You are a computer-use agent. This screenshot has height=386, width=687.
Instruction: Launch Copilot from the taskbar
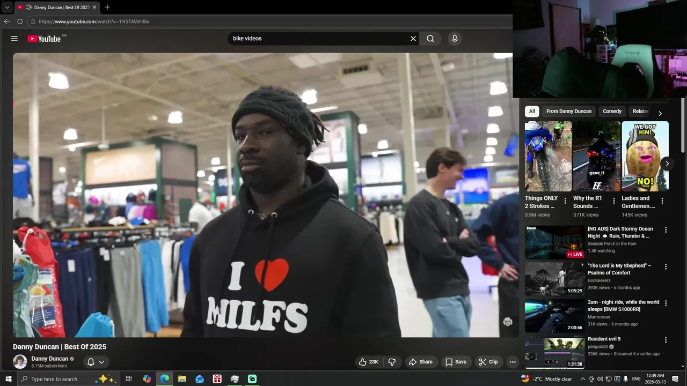click(147, 379)
